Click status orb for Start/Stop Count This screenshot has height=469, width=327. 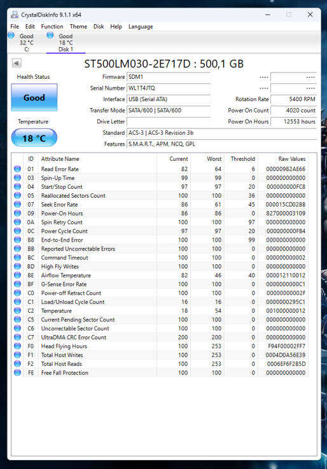pos(17,187)
